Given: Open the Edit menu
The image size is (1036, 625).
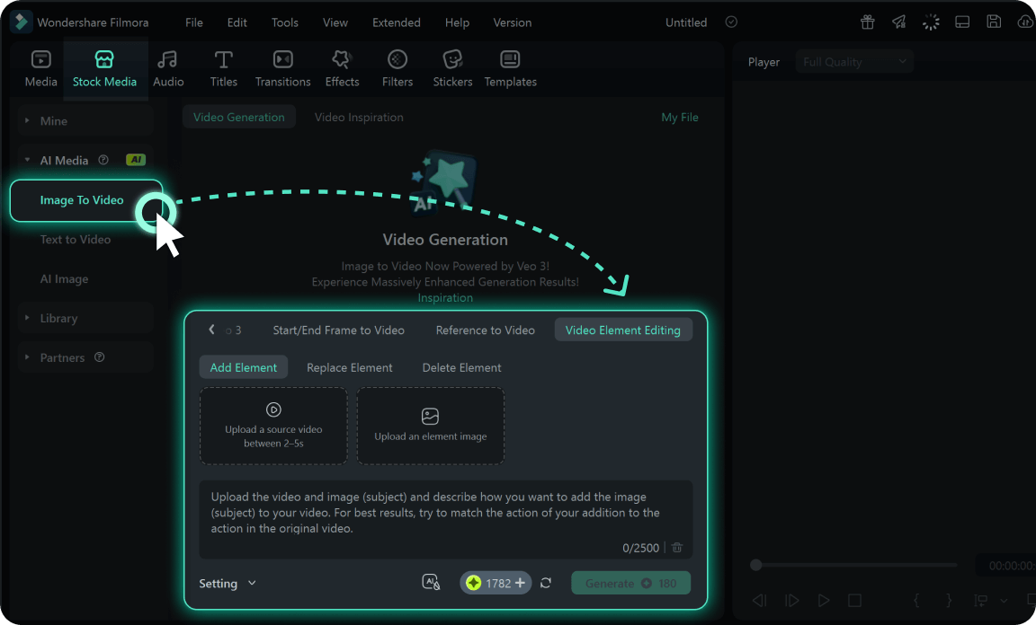Looking at the screenshot, I should tap(237, 22).
